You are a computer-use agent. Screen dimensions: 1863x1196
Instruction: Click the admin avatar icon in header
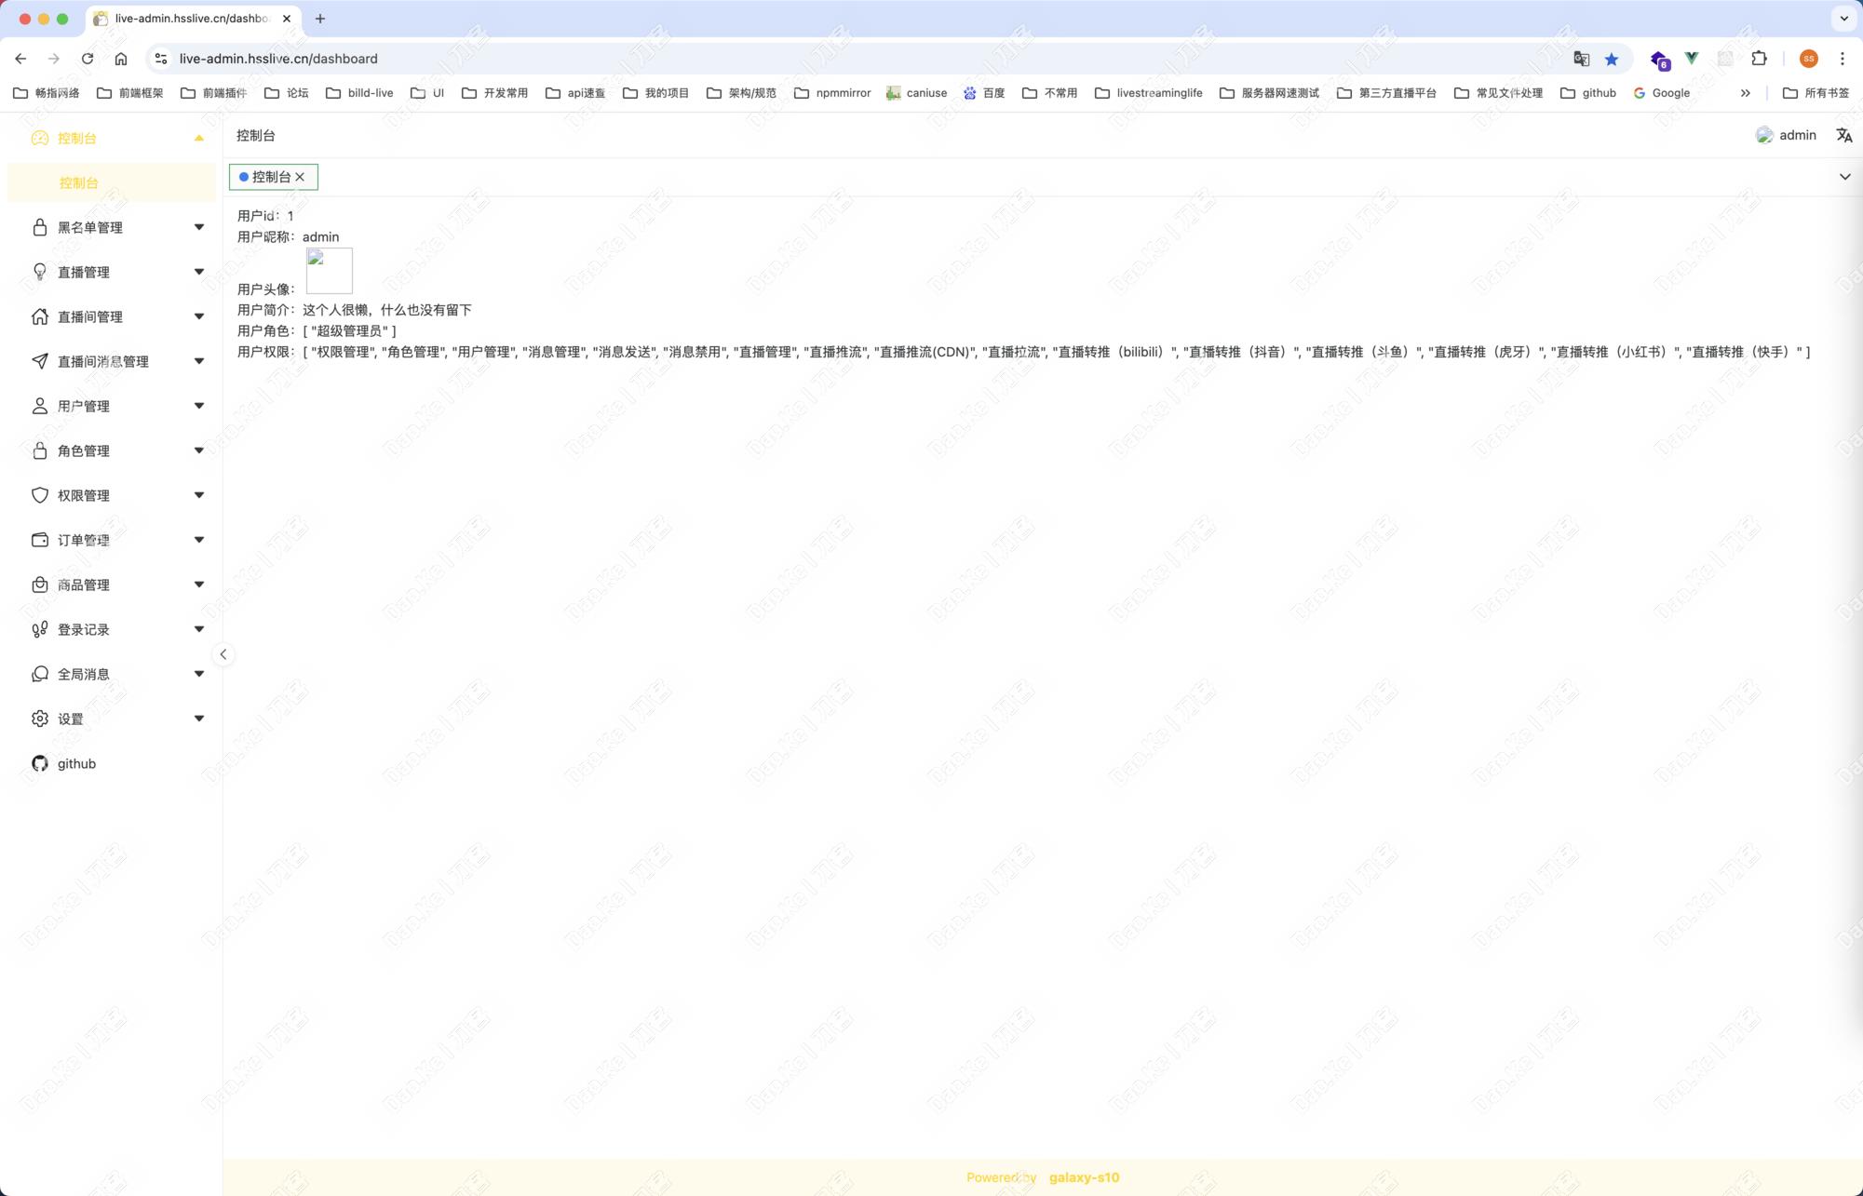1763,135
